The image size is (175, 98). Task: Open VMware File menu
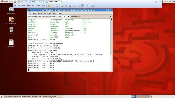(19, 5)
